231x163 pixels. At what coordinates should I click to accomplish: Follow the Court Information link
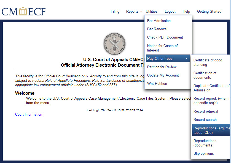(x=29, y=115)
